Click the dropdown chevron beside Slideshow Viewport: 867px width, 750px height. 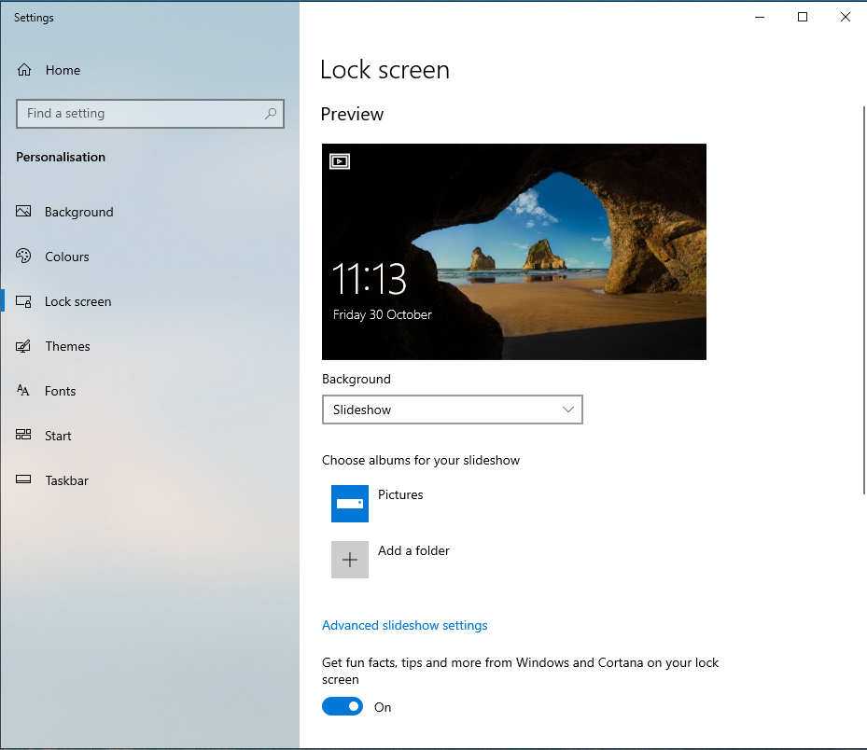pyautogui.click(x=567, y=410)
